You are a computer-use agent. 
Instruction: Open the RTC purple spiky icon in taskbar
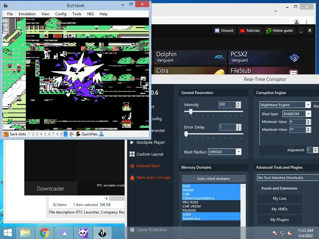[83, 233]
